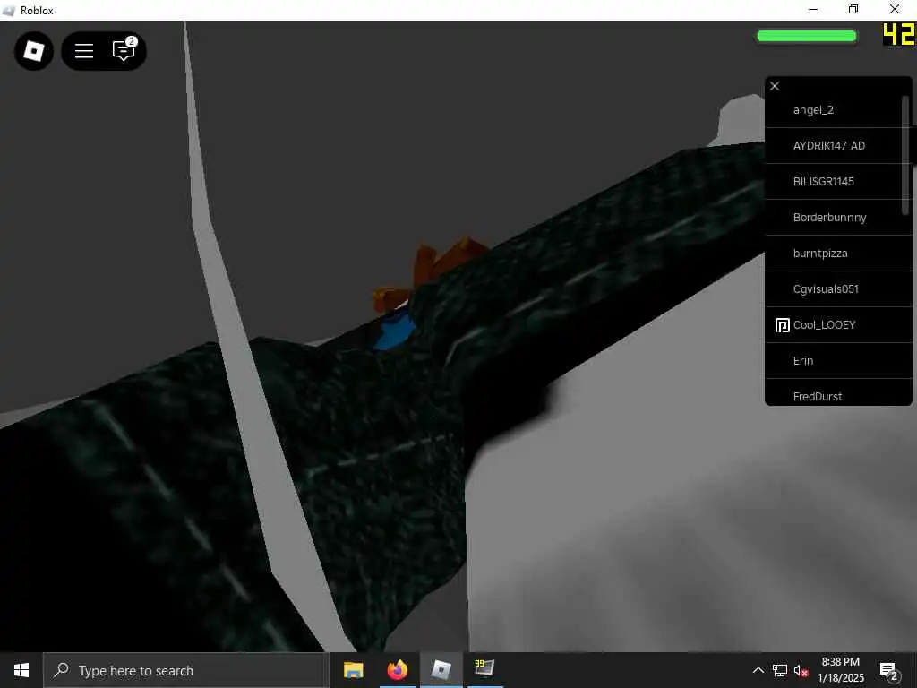
Task: Click the green health bar
Action: click(x=807, y=36)
